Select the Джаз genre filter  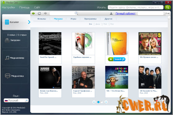tap(98, 24)
